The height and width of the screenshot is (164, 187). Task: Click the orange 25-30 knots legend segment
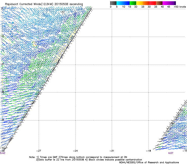pos(146,3)
